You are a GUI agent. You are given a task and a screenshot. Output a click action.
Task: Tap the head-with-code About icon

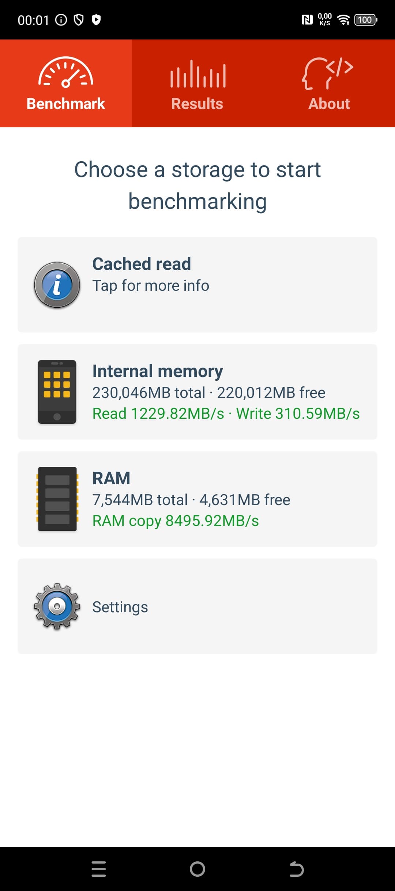[x=328, y=73]
